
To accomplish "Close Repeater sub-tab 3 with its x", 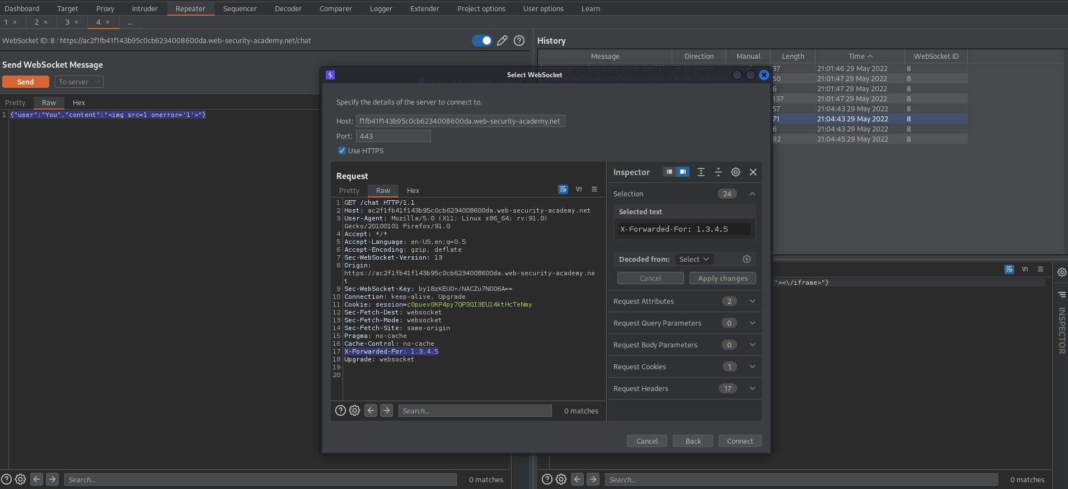I will click(x=76, y=22).
